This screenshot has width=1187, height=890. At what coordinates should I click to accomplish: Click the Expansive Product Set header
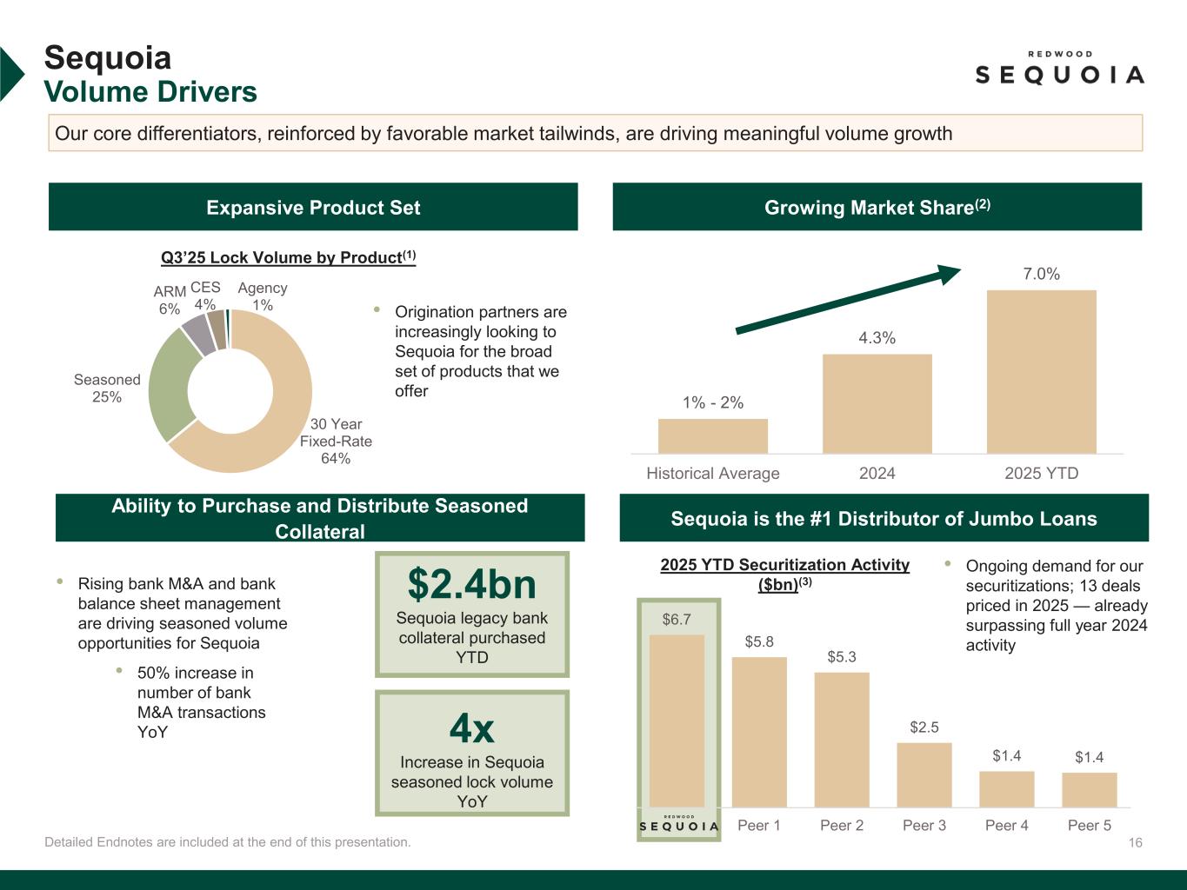point(313,207)
